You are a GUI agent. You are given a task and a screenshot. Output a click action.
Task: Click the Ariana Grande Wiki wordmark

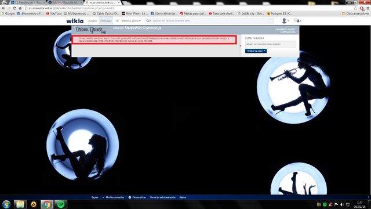(91, 30)
